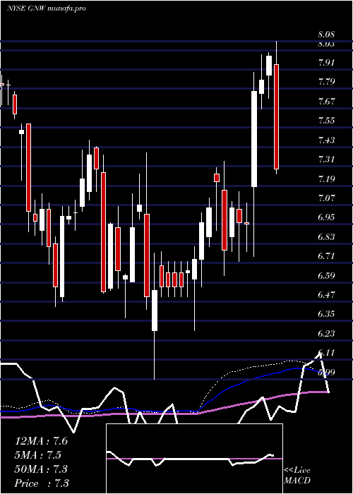This screenshot has width=353, height=494.
Task: Click the 8.08 price axis label
Action: pyautogui.click(x=326, y=35)
